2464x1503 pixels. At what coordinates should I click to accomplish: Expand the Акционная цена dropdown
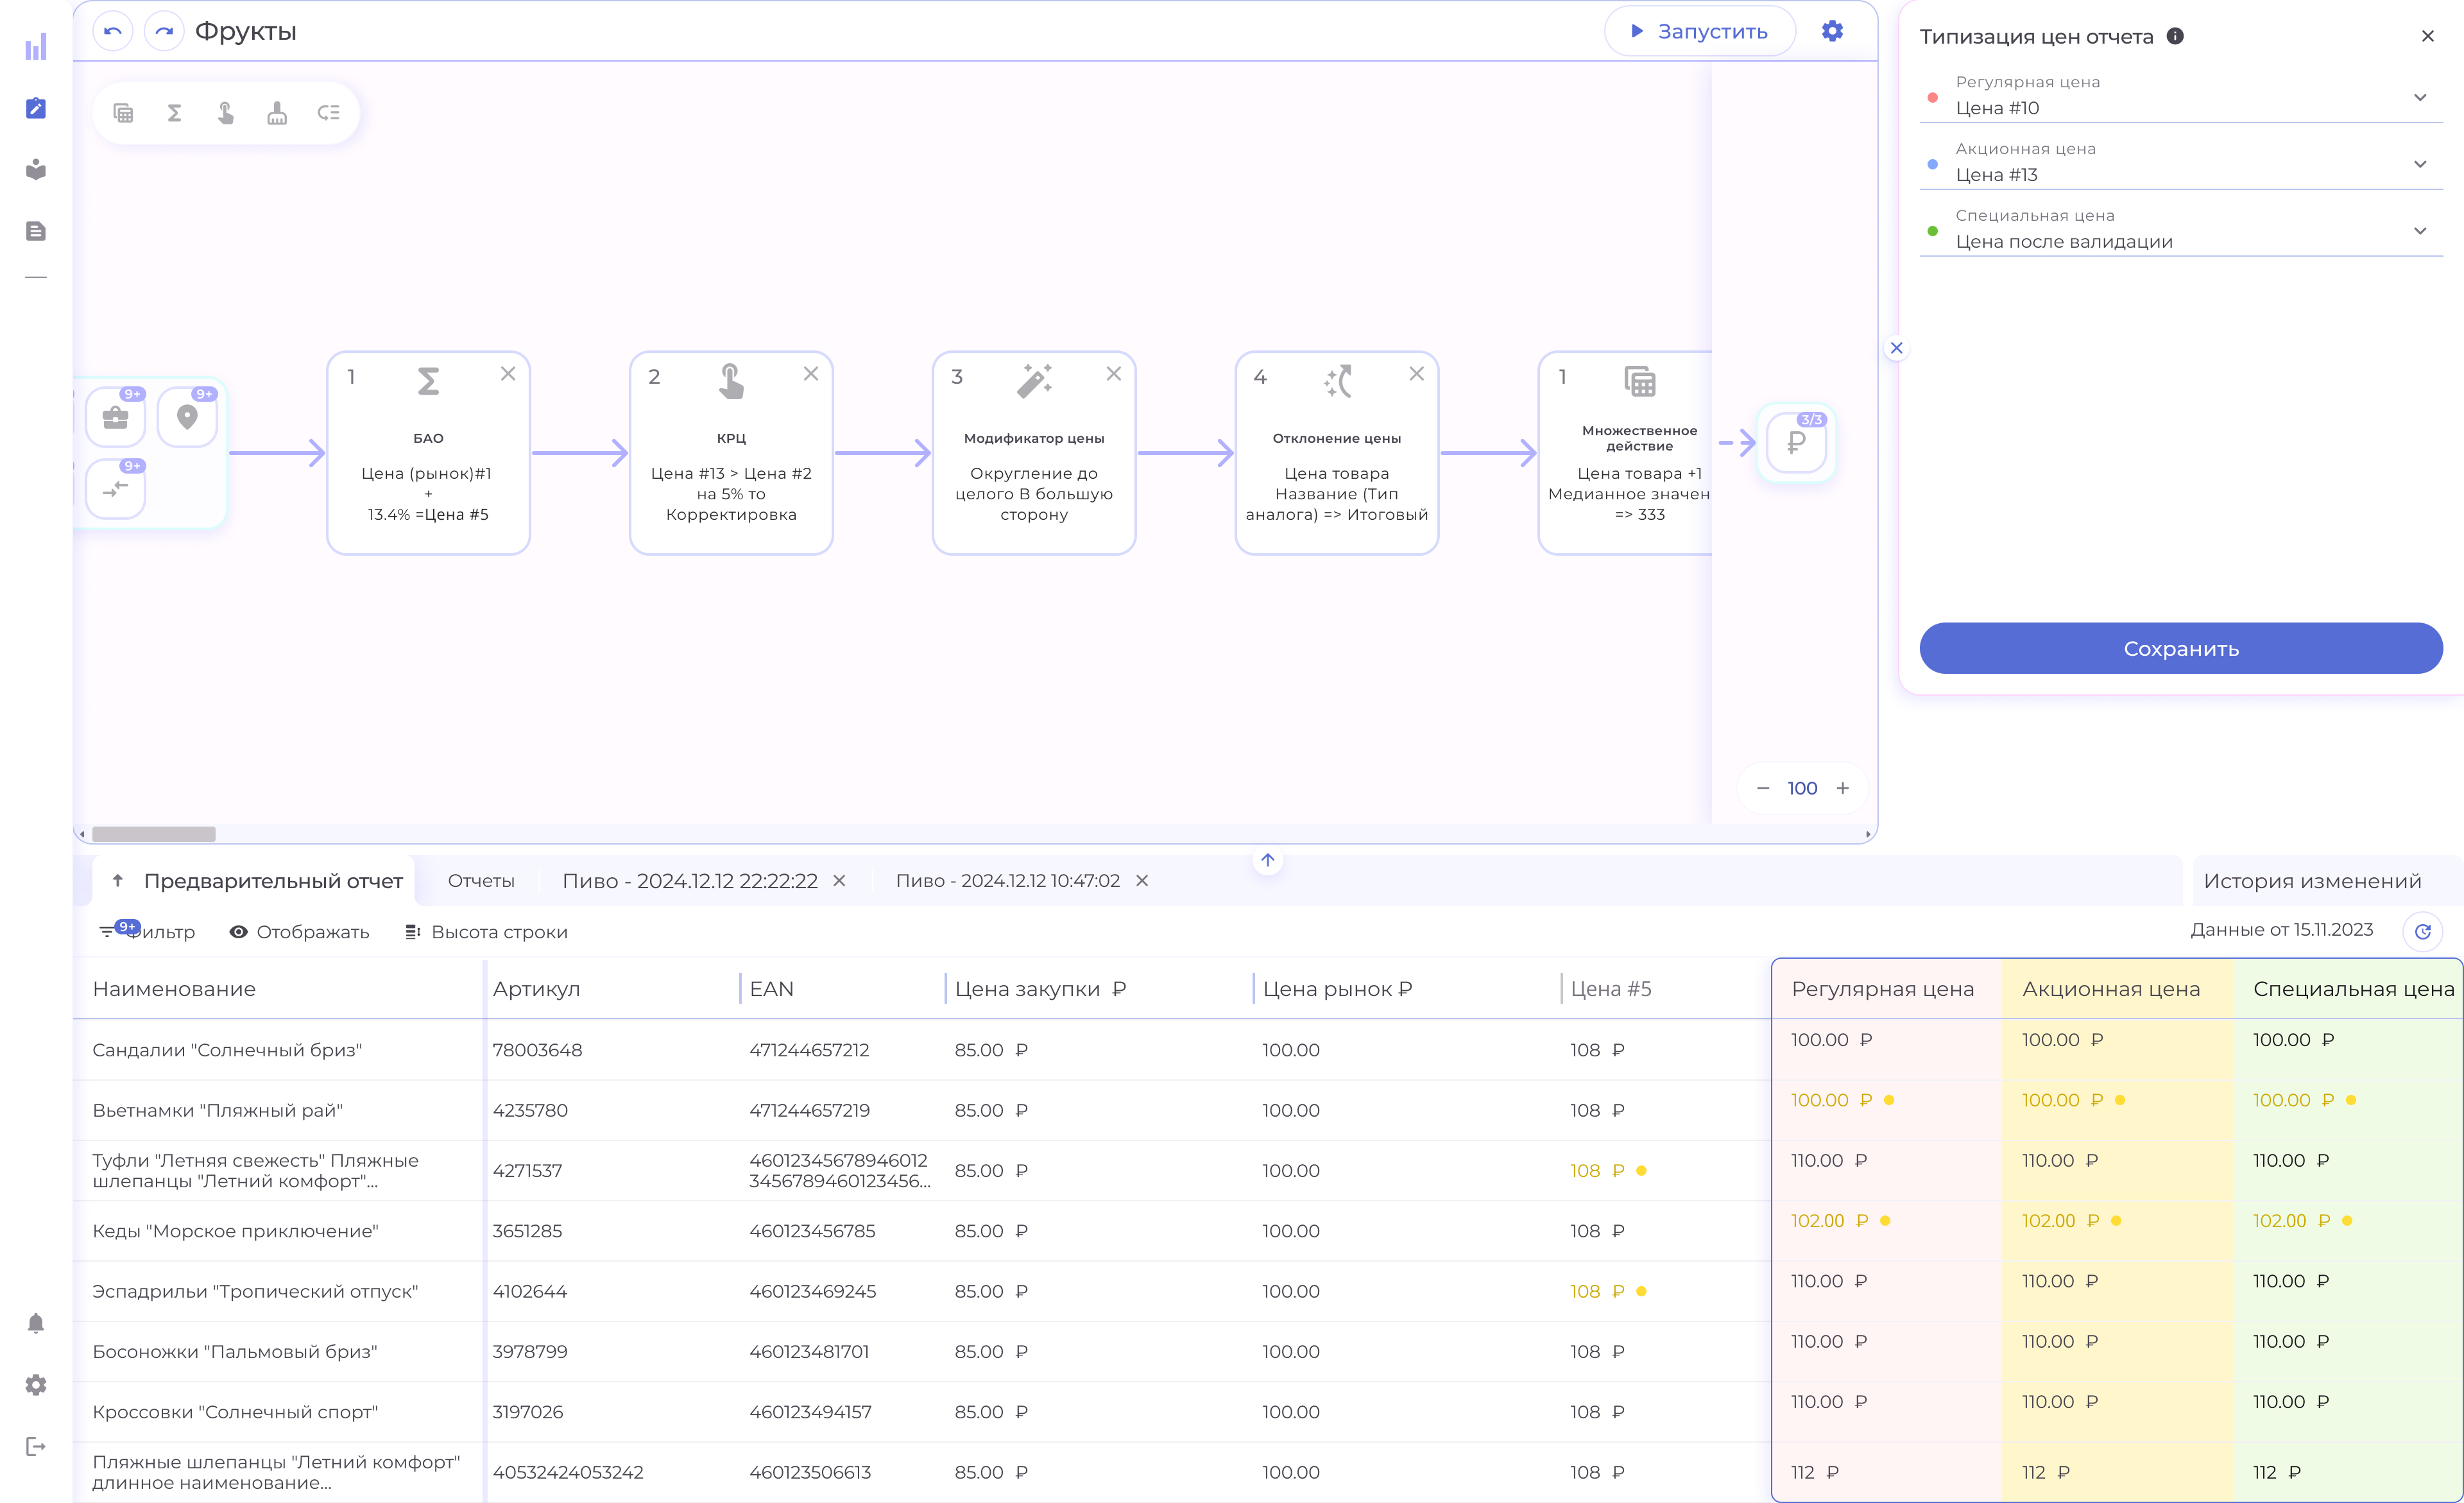pyautogui.click(x=2419, y=165)
